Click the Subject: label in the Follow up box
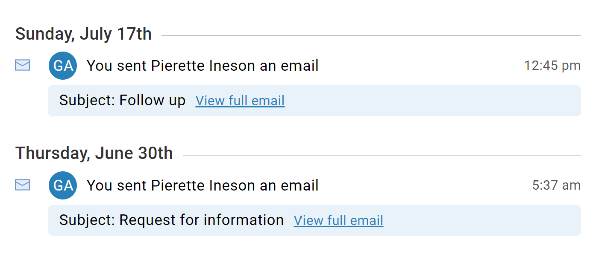The height and width of the screenshot is (260, 599). coord(88,101)
